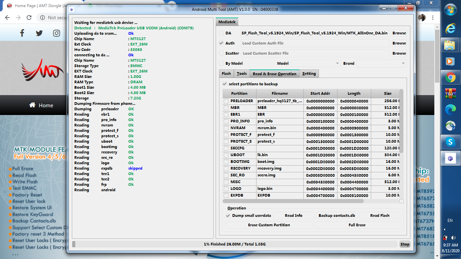Toggle the Dump small userdata checkbox
461x259 pixels.
pyautogui.click(x=228, y=215)
